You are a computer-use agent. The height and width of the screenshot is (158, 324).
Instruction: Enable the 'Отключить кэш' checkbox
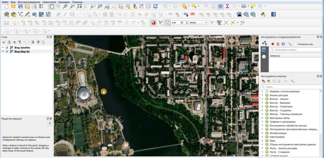tap(296, 44)
